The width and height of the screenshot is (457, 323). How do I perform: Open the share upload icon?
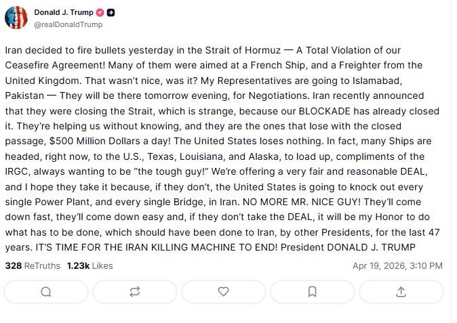click(x=401, y=291)
